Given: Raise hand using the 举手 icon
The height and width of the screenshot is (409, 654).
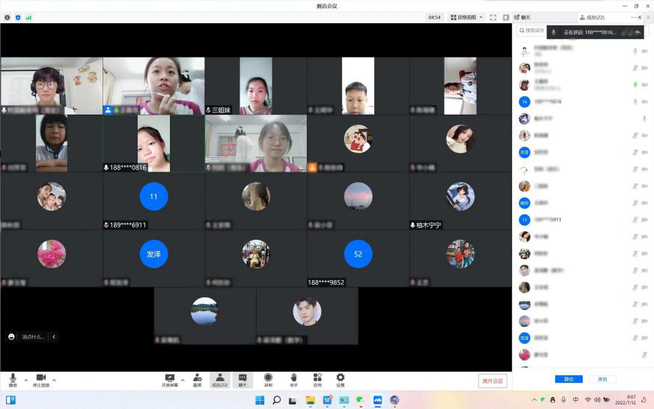Looking at the screenshot, I should coord(293,380).
